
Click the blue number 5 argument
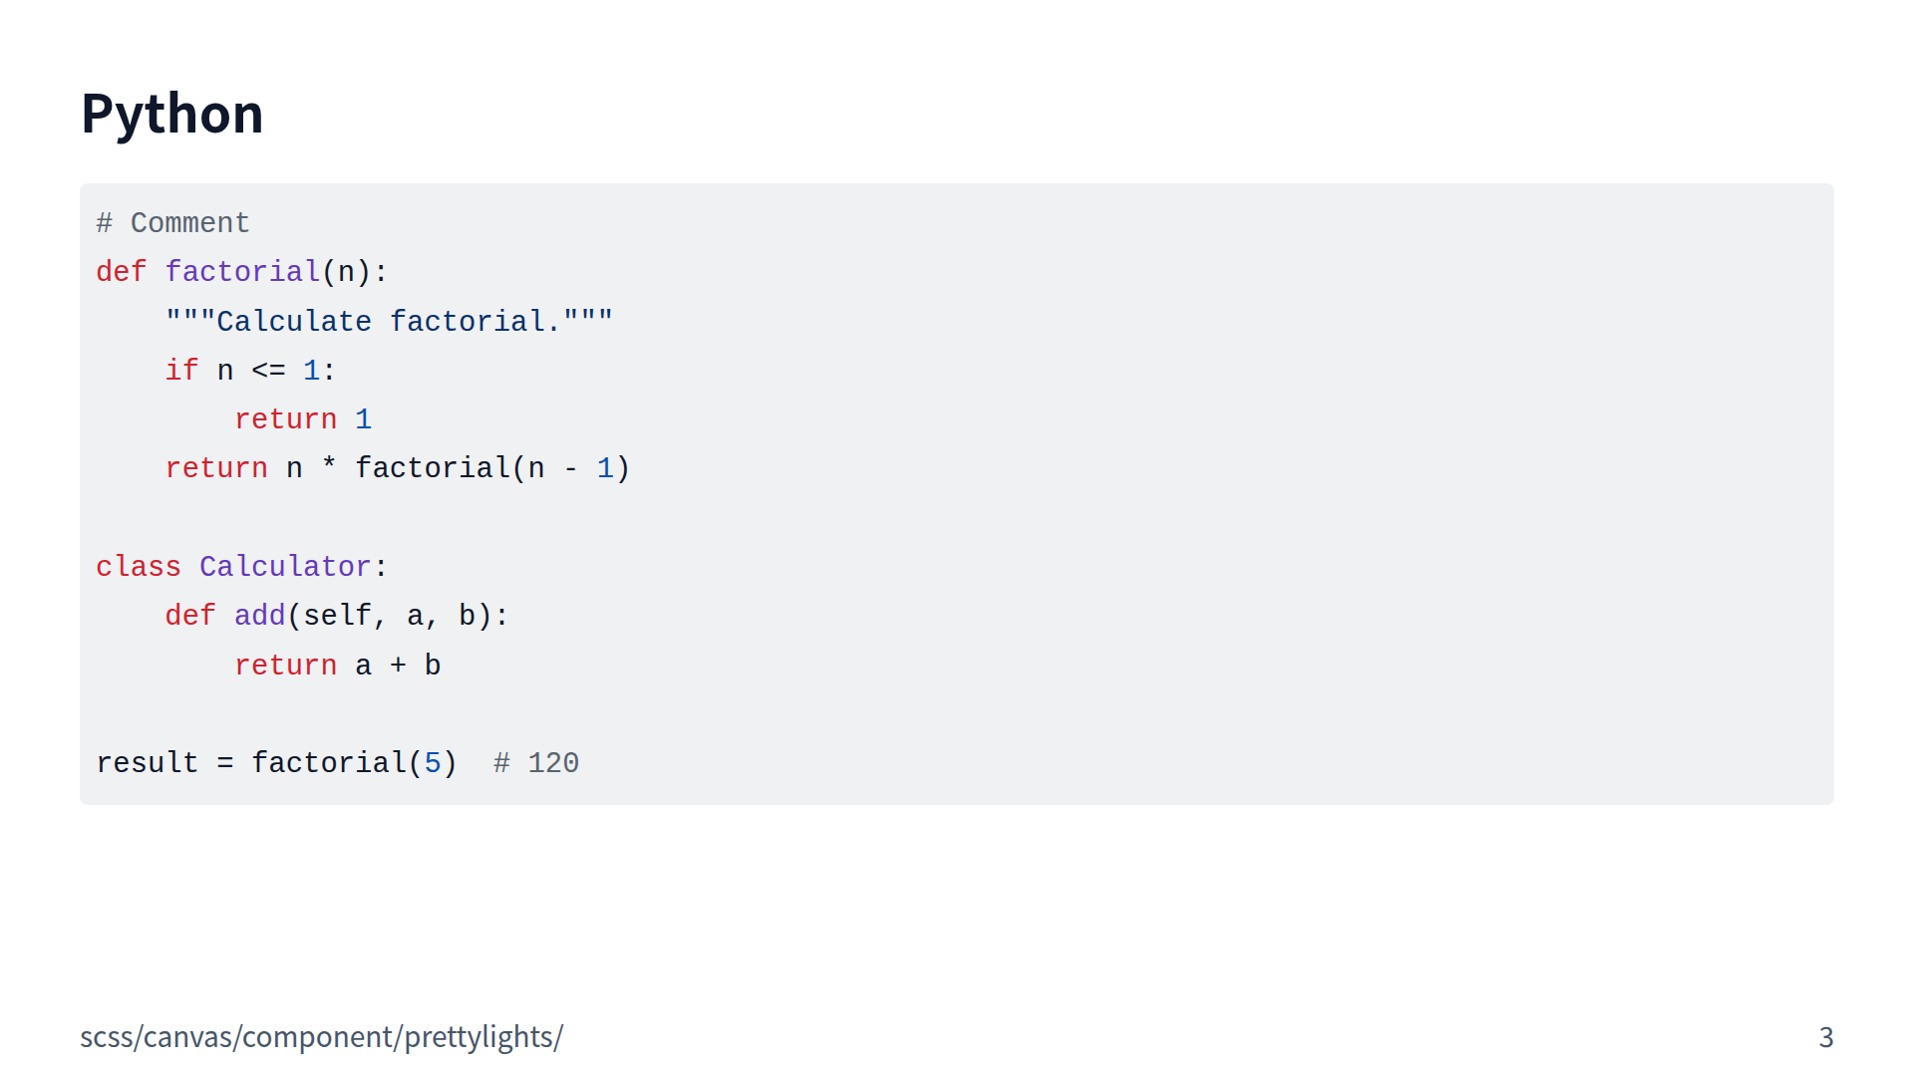click(433, 763)
